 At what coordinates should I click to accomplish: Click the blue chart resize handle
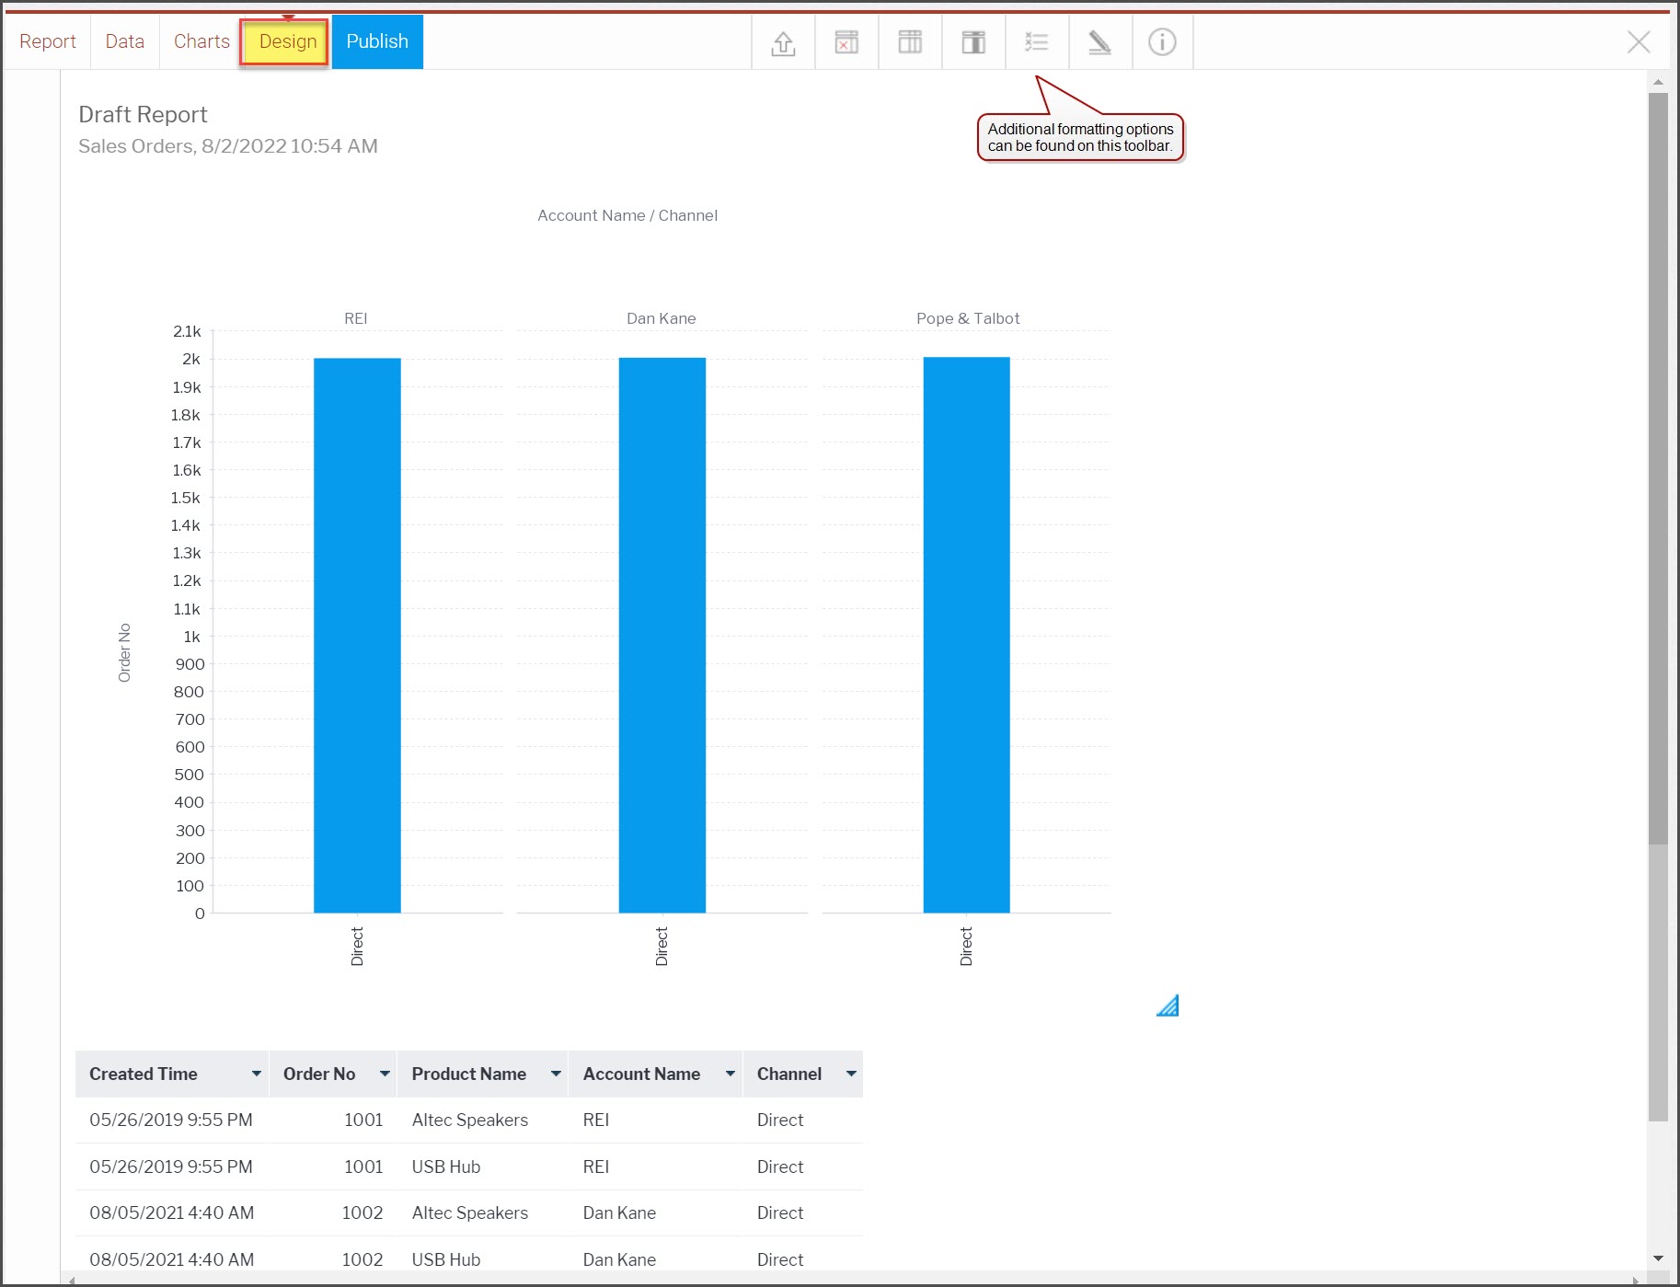pos(1168,1005)
